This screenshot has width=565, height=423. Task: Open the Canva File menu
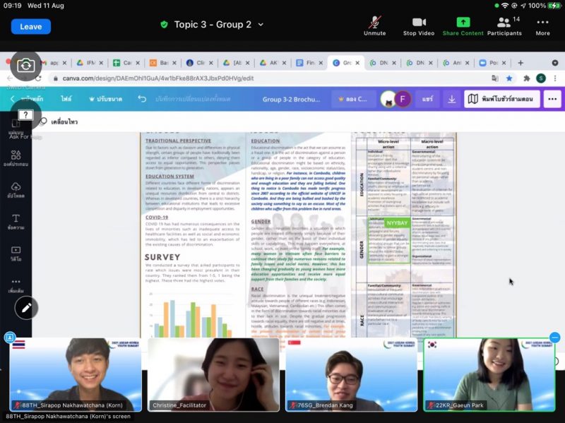(66, 100)
